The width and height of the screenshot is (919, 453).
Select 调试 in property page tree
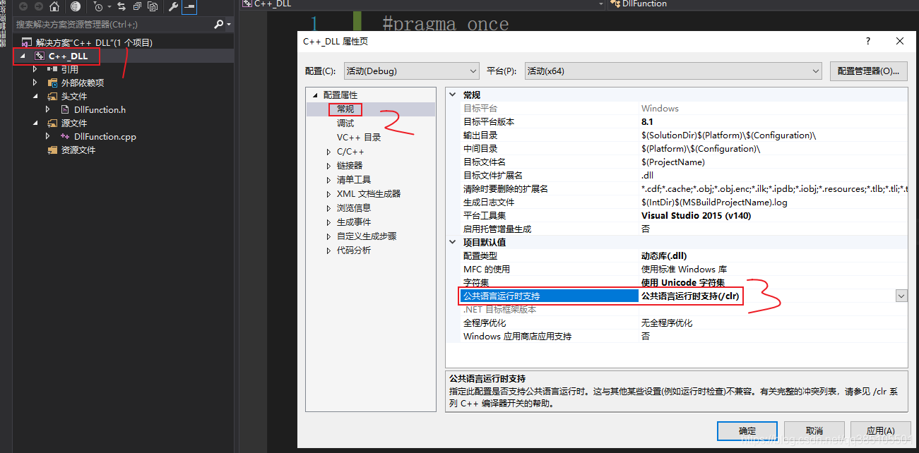345,123
